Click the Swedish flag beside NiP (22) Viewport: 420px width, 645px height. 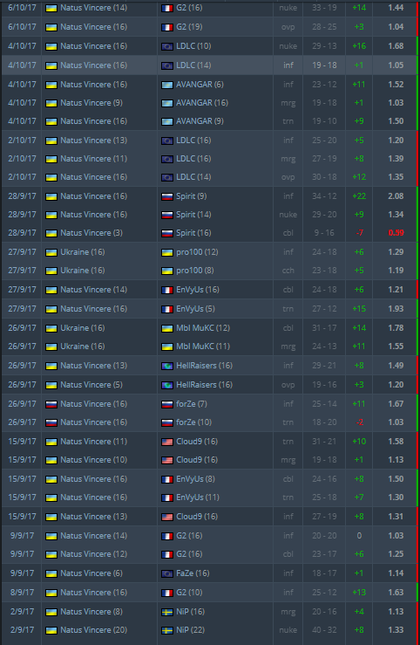click(166, 631)
